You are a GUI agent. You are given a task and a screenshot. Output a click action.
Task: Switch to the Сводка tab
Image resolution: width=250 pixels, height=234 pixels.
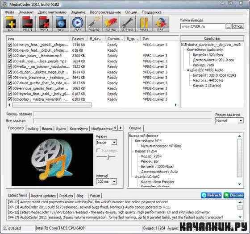[x=135, y=128]
